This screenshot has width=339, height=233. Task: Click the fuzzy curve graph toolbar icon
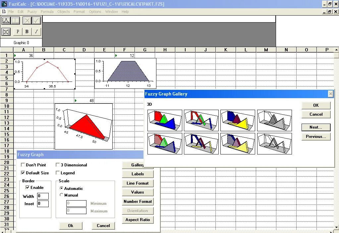point(6,21)
